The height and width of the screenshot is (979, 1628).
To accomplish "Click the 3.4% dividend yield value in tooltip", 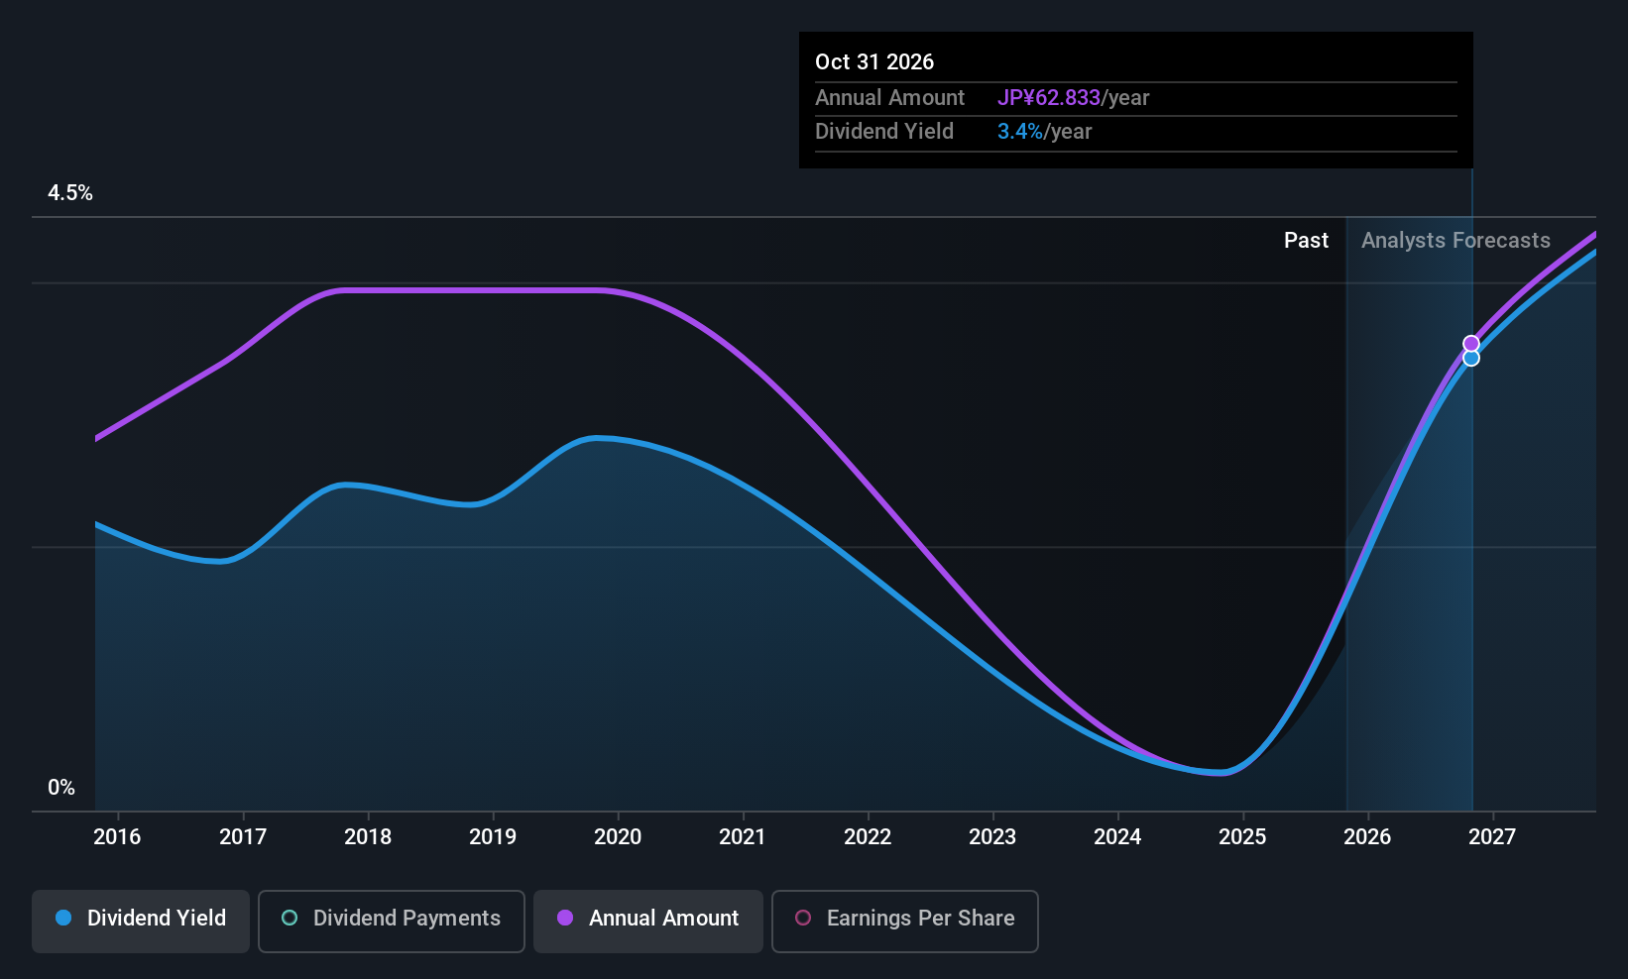I will [1020, 132].
